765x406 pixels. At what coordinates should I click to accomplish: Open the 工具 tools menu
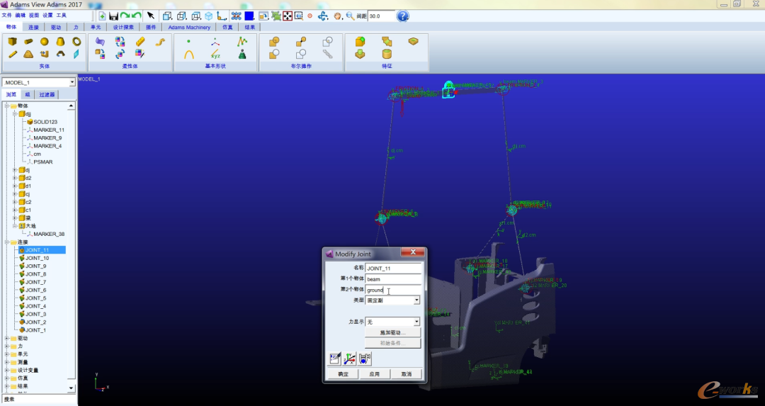(61, 15)
